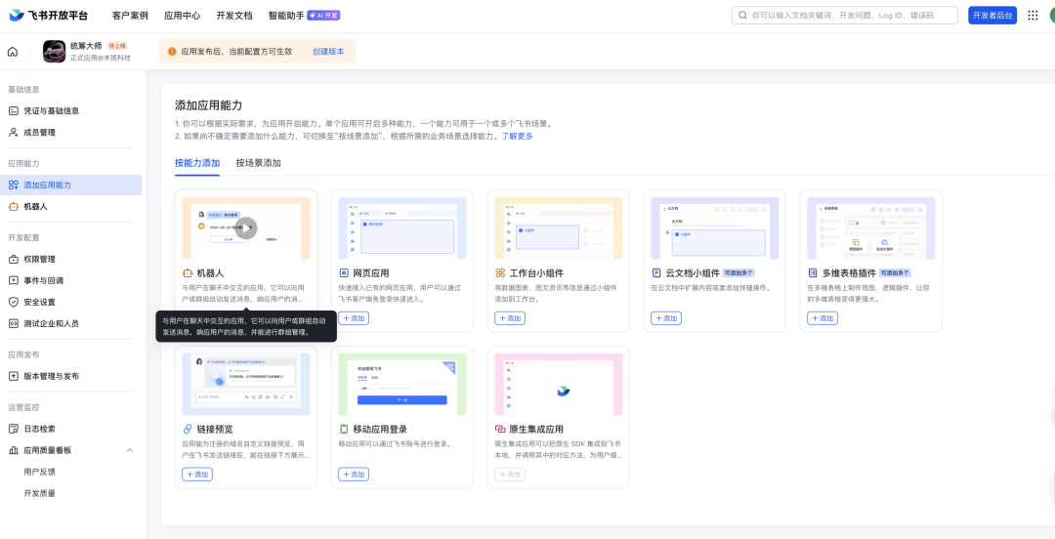Open the 客户案例 top menu

130,16
